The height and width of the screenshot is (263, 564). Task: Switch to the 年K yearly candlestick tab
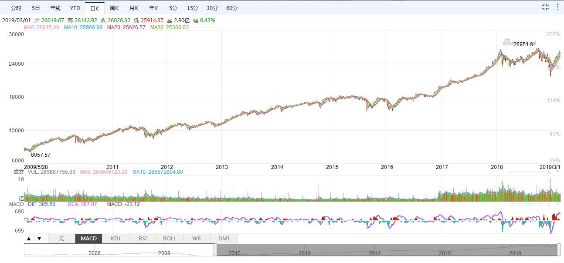coord(153,8)
